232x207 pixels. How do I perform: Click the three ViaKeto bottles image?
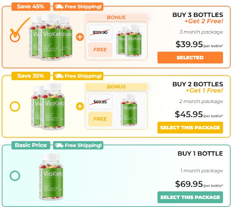point(51,36)
